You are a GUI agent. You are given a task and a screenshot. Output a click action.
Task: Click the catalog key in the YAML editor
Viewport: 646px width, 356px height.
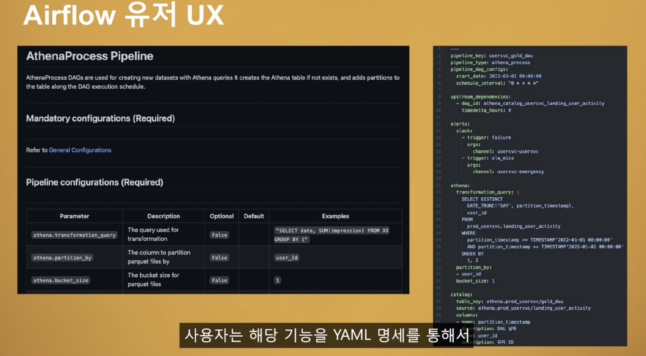(x=461, y=294)
